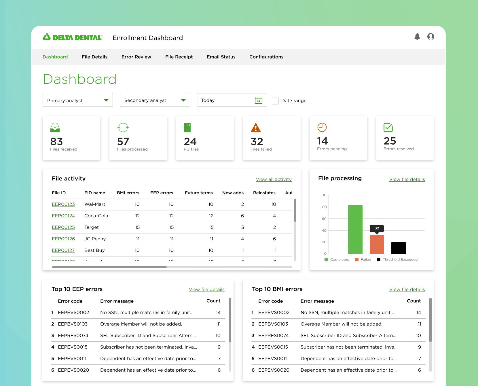Open the user profile avatar icon
This screenshot has height=386, width=478.
(x=431, y=37)
